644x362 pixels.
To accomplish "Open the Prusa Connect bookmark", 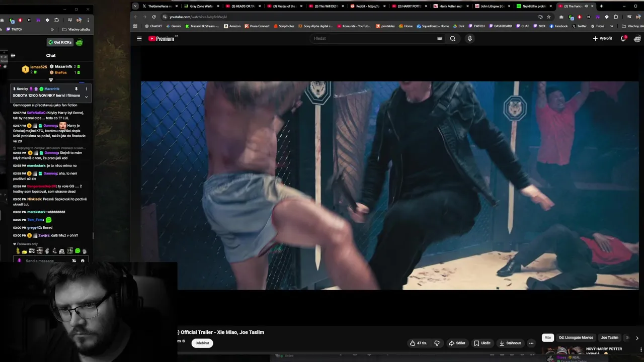I will [256, 26].
